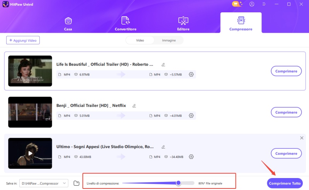This screenshot has height=190, width=309.
Task: Click the Livello di compressione label
Action: [103, 183]
